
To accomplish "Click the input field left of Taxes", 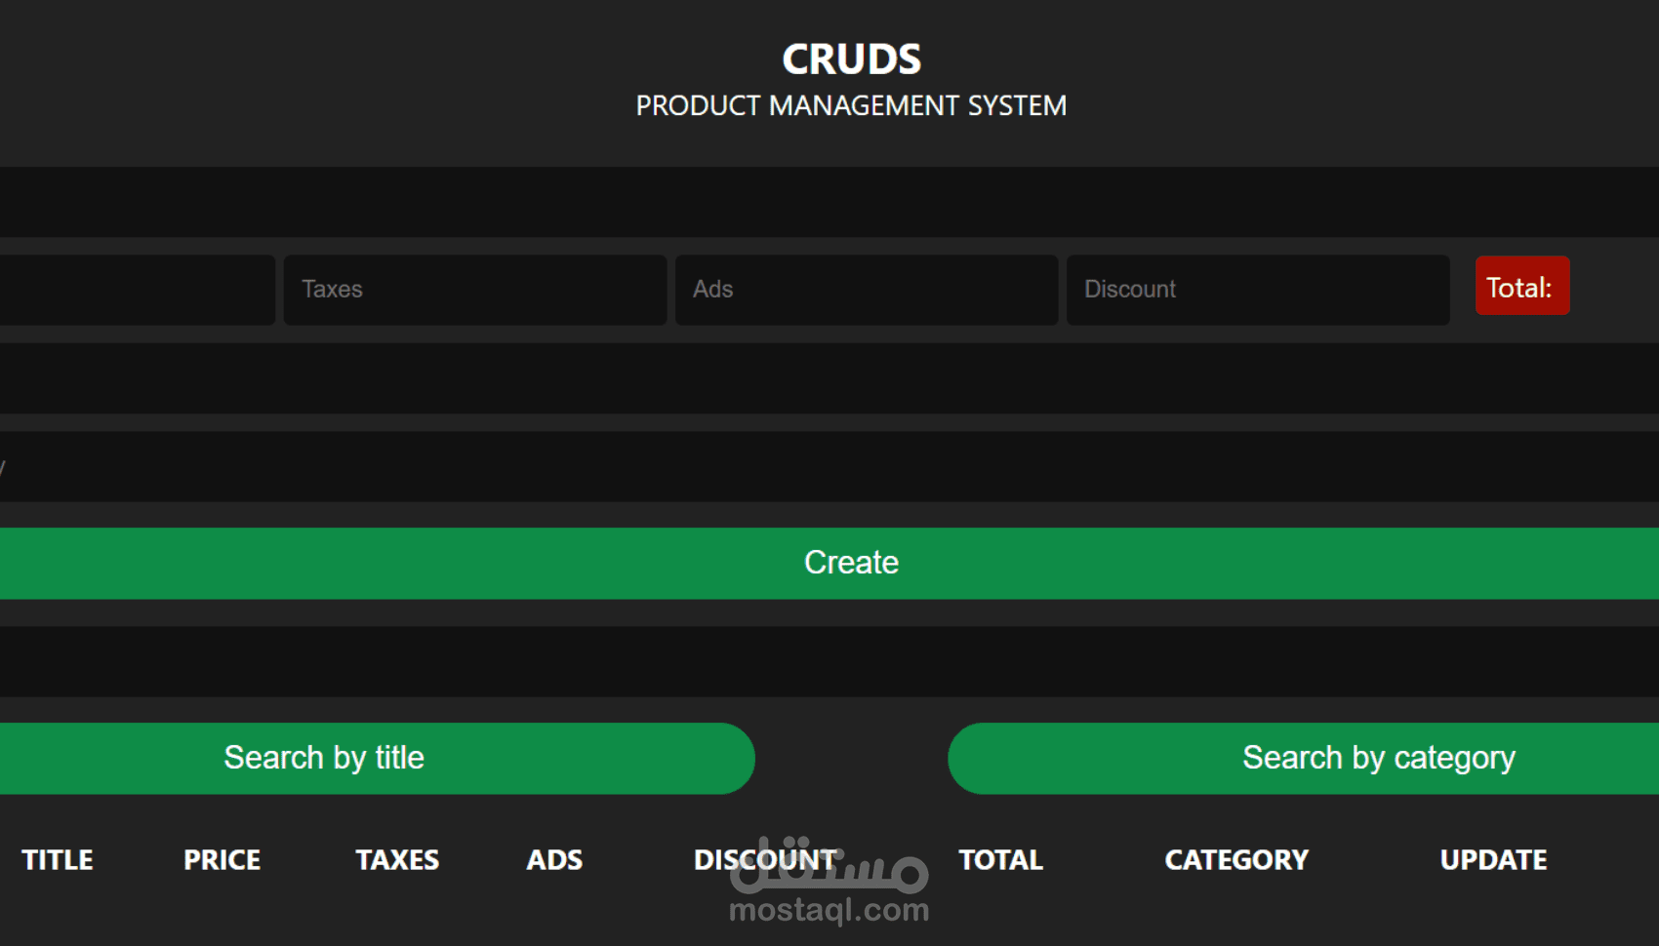I will [x=137, y=290].
